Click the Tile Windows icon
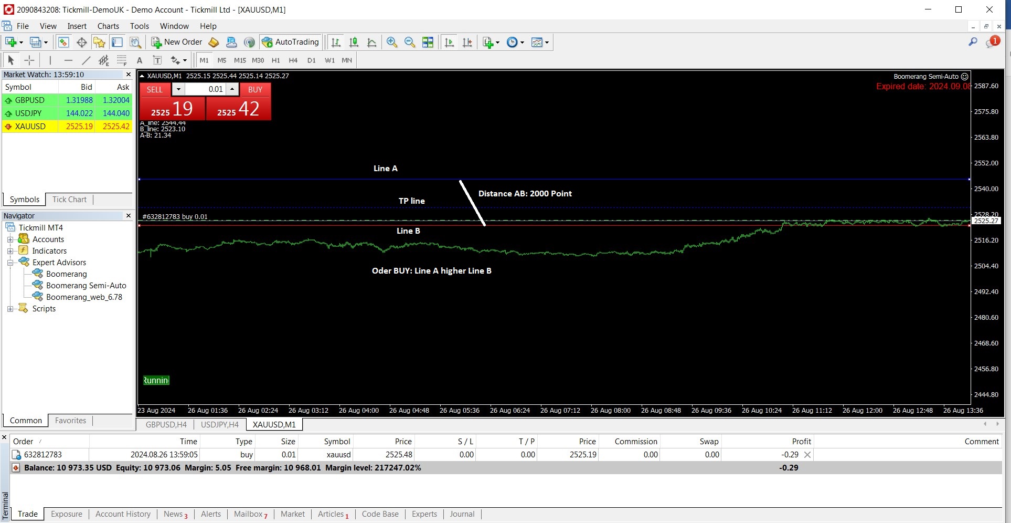The height and width of the screenshot is (523, 1011). (x=428, y=42)
